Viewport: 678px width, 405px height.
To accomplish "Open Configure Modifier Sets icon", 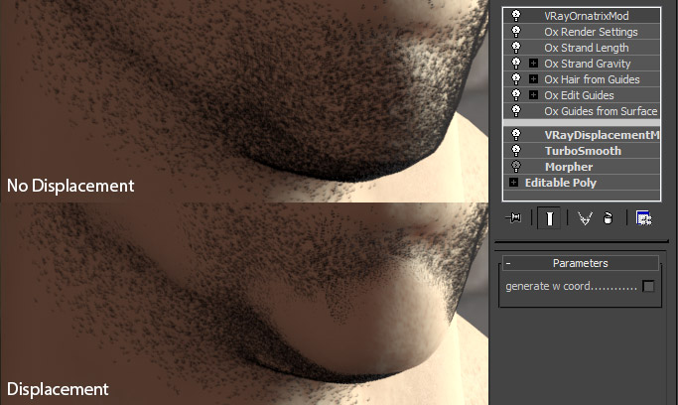I will point(643,218).
